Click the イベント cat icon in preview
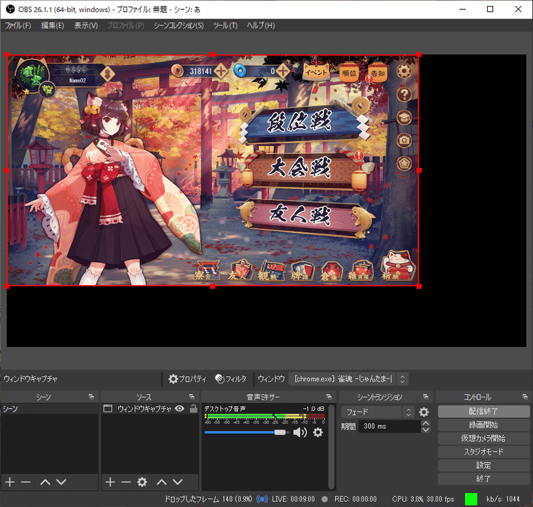533x507 pixels. 316,72
